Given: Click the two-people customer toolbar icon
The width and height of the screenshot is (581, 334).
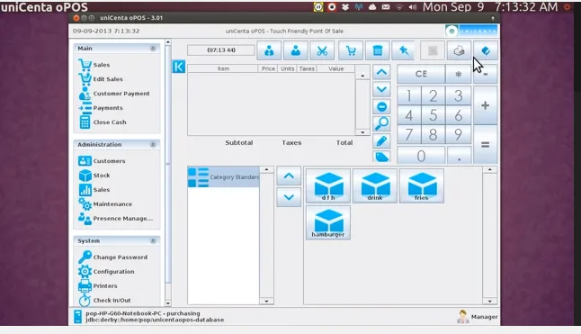Looking at the screenshot, I should click(269, 50).
